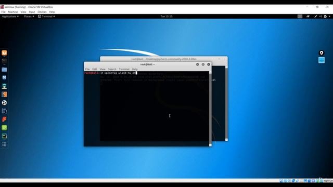Image resolution: width=333 pixels, height=187 pixels.
Task: Open the red feather Faraday dock icon
Action: (x=4, y=119)
